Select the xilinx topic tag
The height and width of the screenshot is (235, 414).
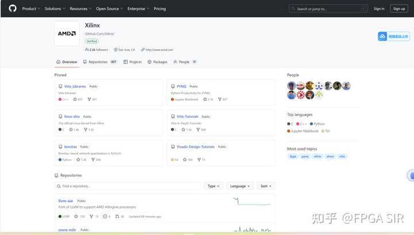317,156
